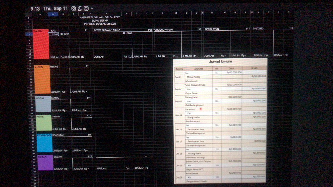
Task: Select the orange UTANG category block
Action: tap(42, 80)
